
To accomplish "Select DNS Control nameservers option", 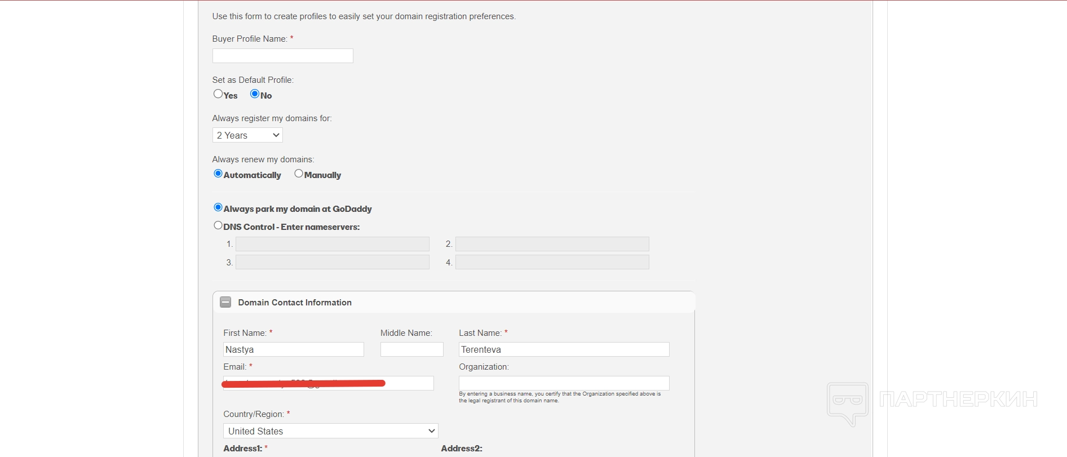I will click(x=218, y=225).
